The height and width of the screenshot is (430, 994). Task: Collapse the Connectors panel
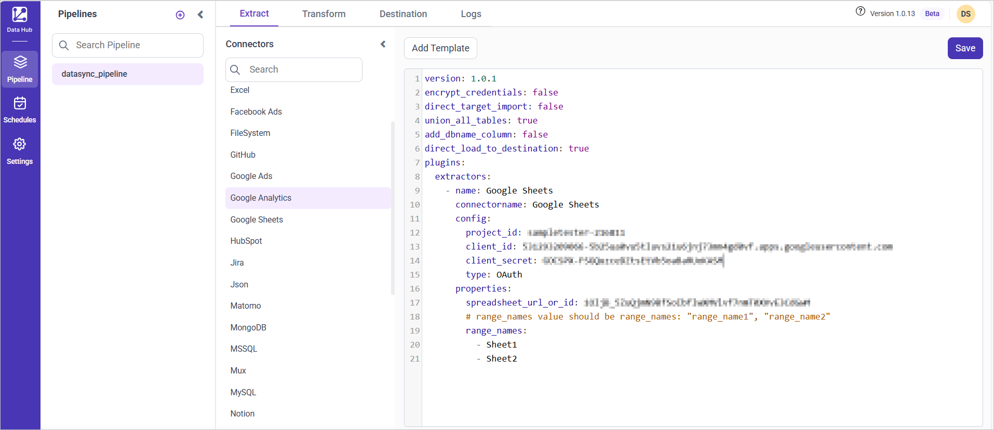coord(383,44)
